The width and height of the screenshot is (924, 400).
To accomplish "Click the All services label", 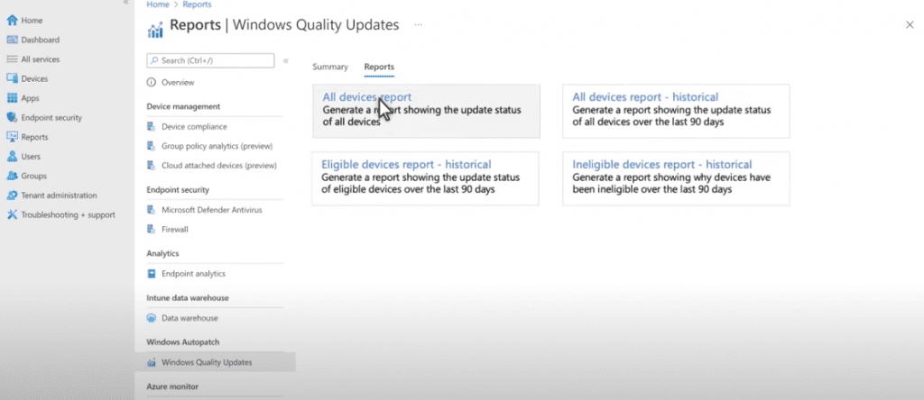I will (x=40, y=59).
